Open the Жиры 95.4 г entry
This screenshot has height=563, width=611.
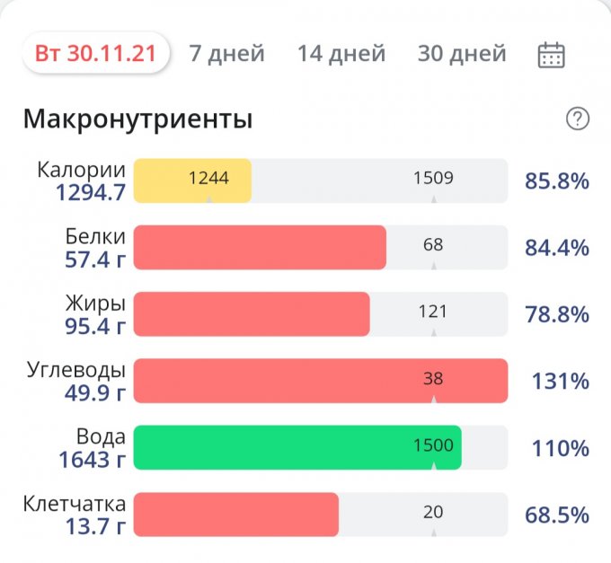pos(94,314)
